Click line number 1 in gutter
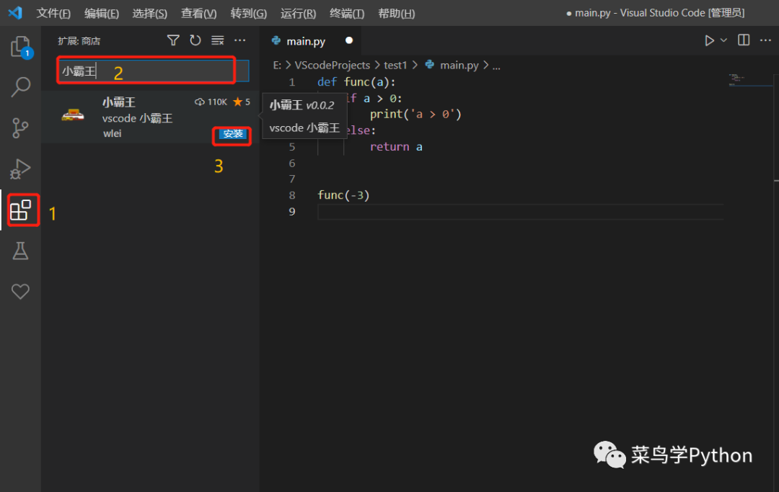779x492 pixels. (292, 82)
